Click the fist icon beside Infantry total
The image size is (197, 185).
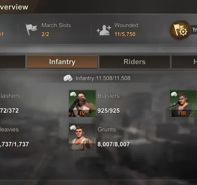click(x=68, y=78)
